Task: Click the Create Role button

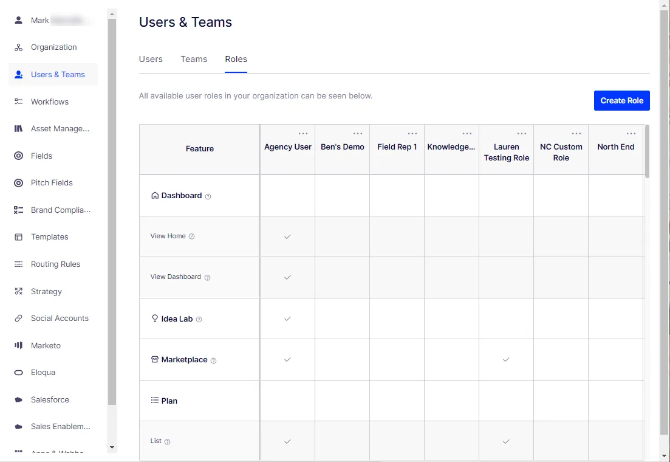Action: point(622,100)
